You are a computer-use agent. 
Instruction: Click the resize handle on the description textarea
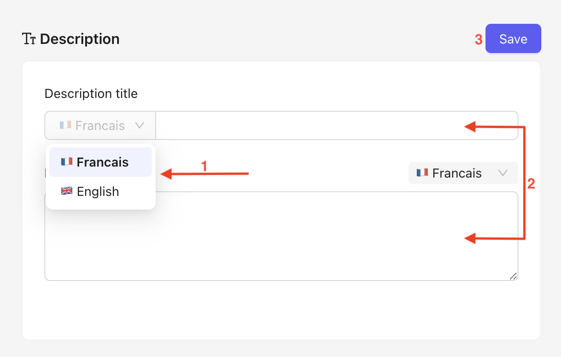[x=513, y=276]
